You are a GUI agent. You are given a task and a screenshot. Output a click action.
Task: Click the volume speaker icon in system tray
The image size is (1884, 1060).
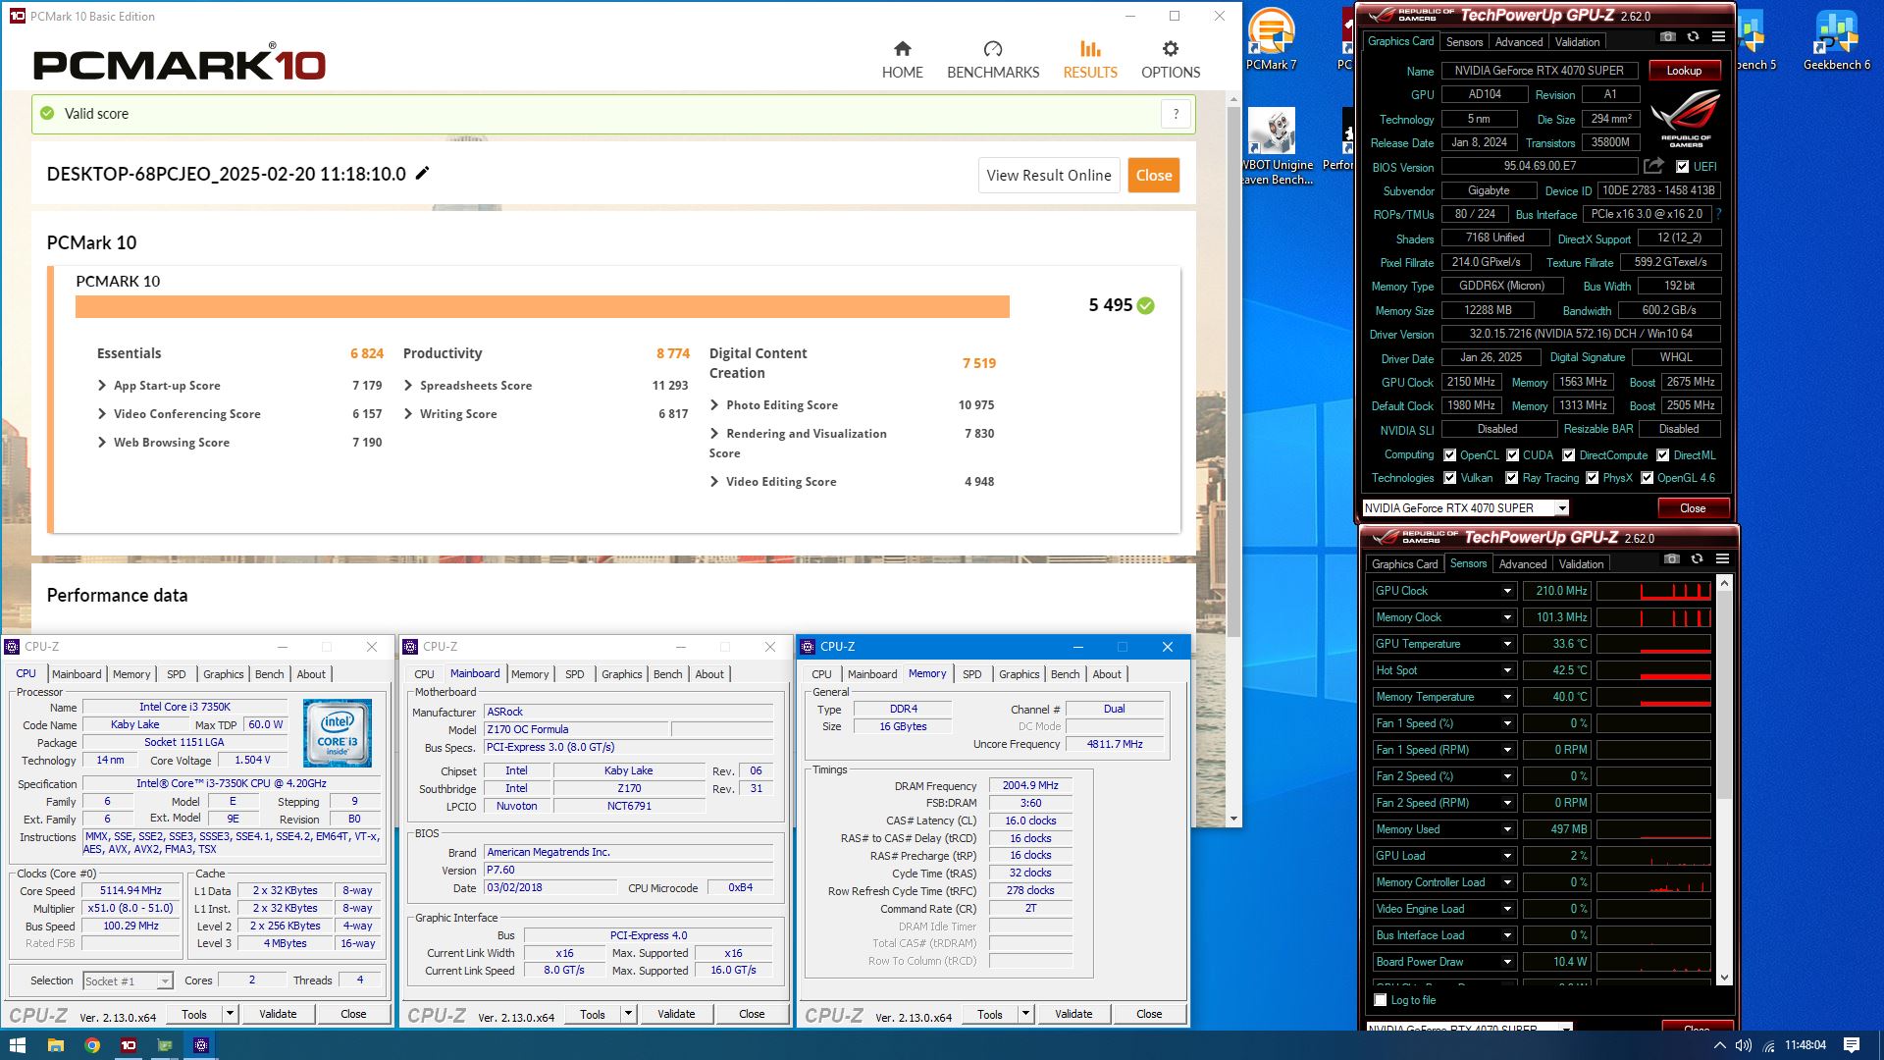[x=1744, y=1045]
